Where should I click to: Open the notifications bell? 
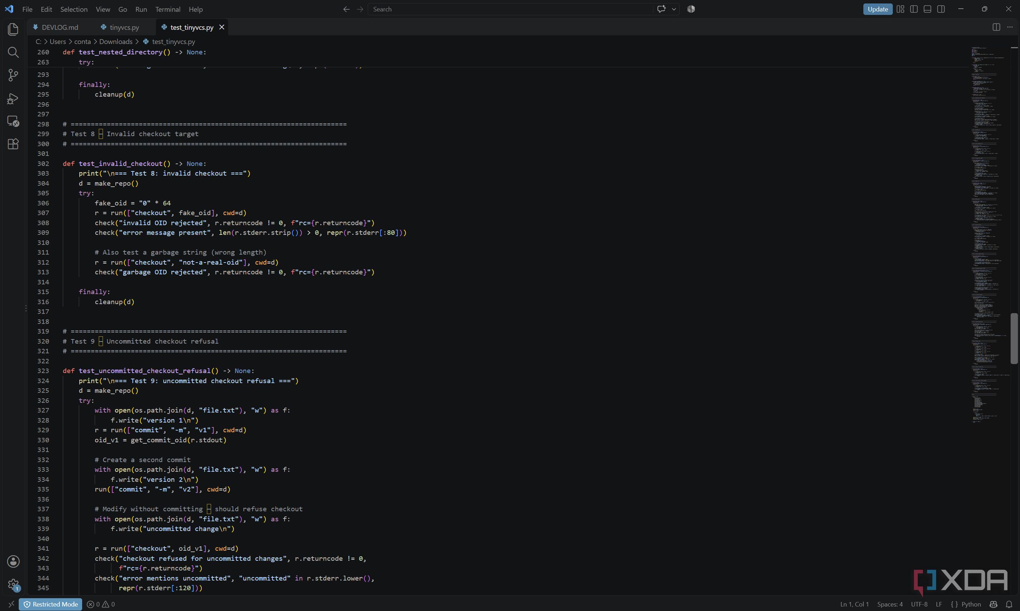coord(1009,604)
